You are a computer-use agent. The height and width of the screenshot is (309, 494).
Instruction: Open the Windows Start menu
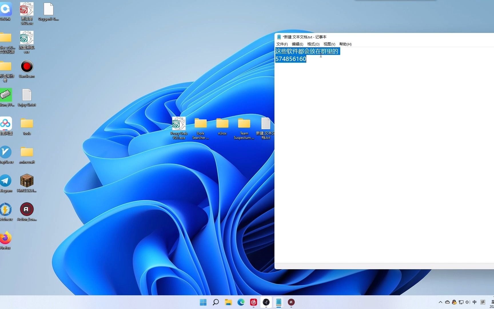pyautogui.click(x=203, y=302)
